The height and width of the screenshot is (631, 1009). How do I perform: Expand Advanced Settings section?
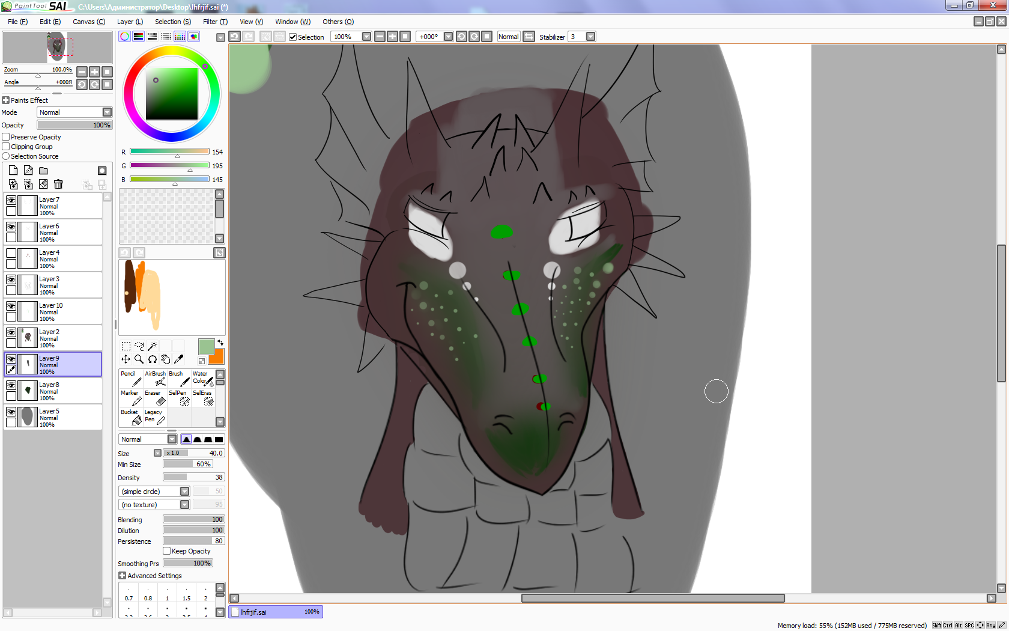[123, 576]
